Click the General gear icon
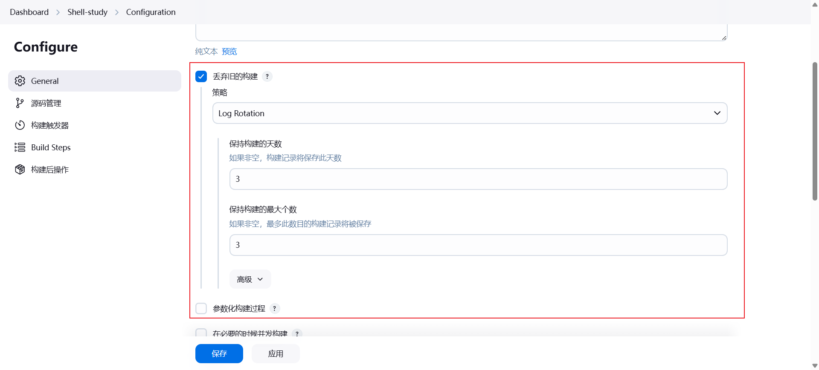This screenshot has height=370, width=819. pos(20,81)
